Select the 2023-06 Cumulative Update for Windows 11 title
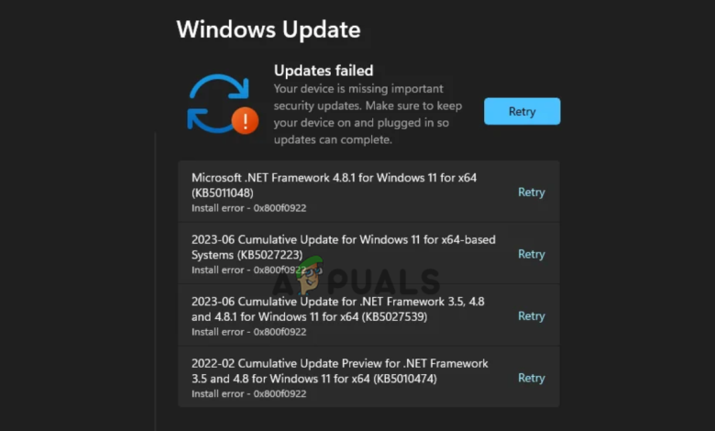Screen dimensions: 715x431 tap(344, 248)
